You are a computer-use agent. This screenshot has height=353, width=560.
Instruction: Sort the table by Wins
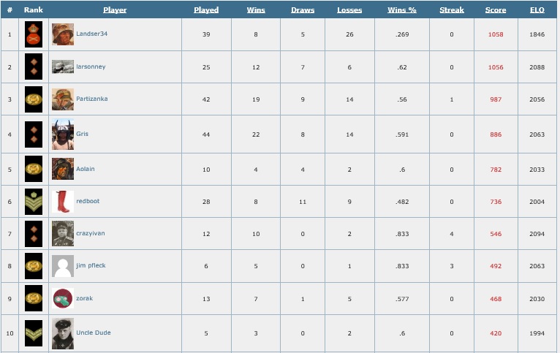tap(256, 10)
